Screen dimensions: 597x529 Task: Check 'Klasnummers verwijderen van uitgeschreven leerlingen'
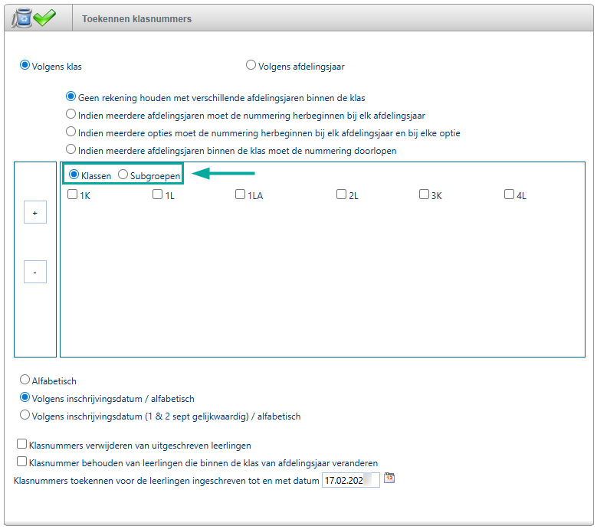pyautogui.click(x=21, y=444)
